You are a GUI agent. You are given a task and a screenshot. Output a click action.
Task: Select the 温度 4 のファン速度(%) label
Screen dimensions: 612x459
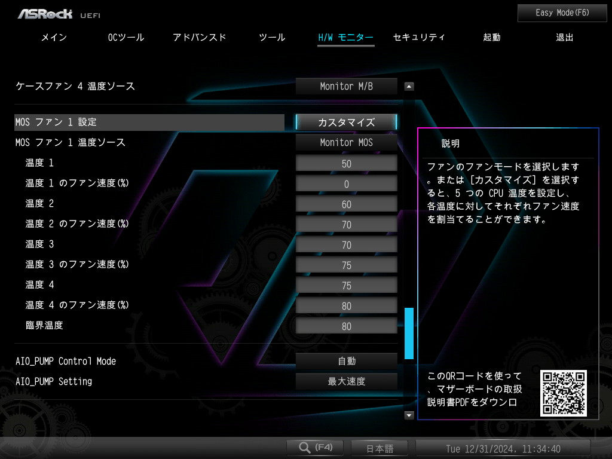pos(77,305)
